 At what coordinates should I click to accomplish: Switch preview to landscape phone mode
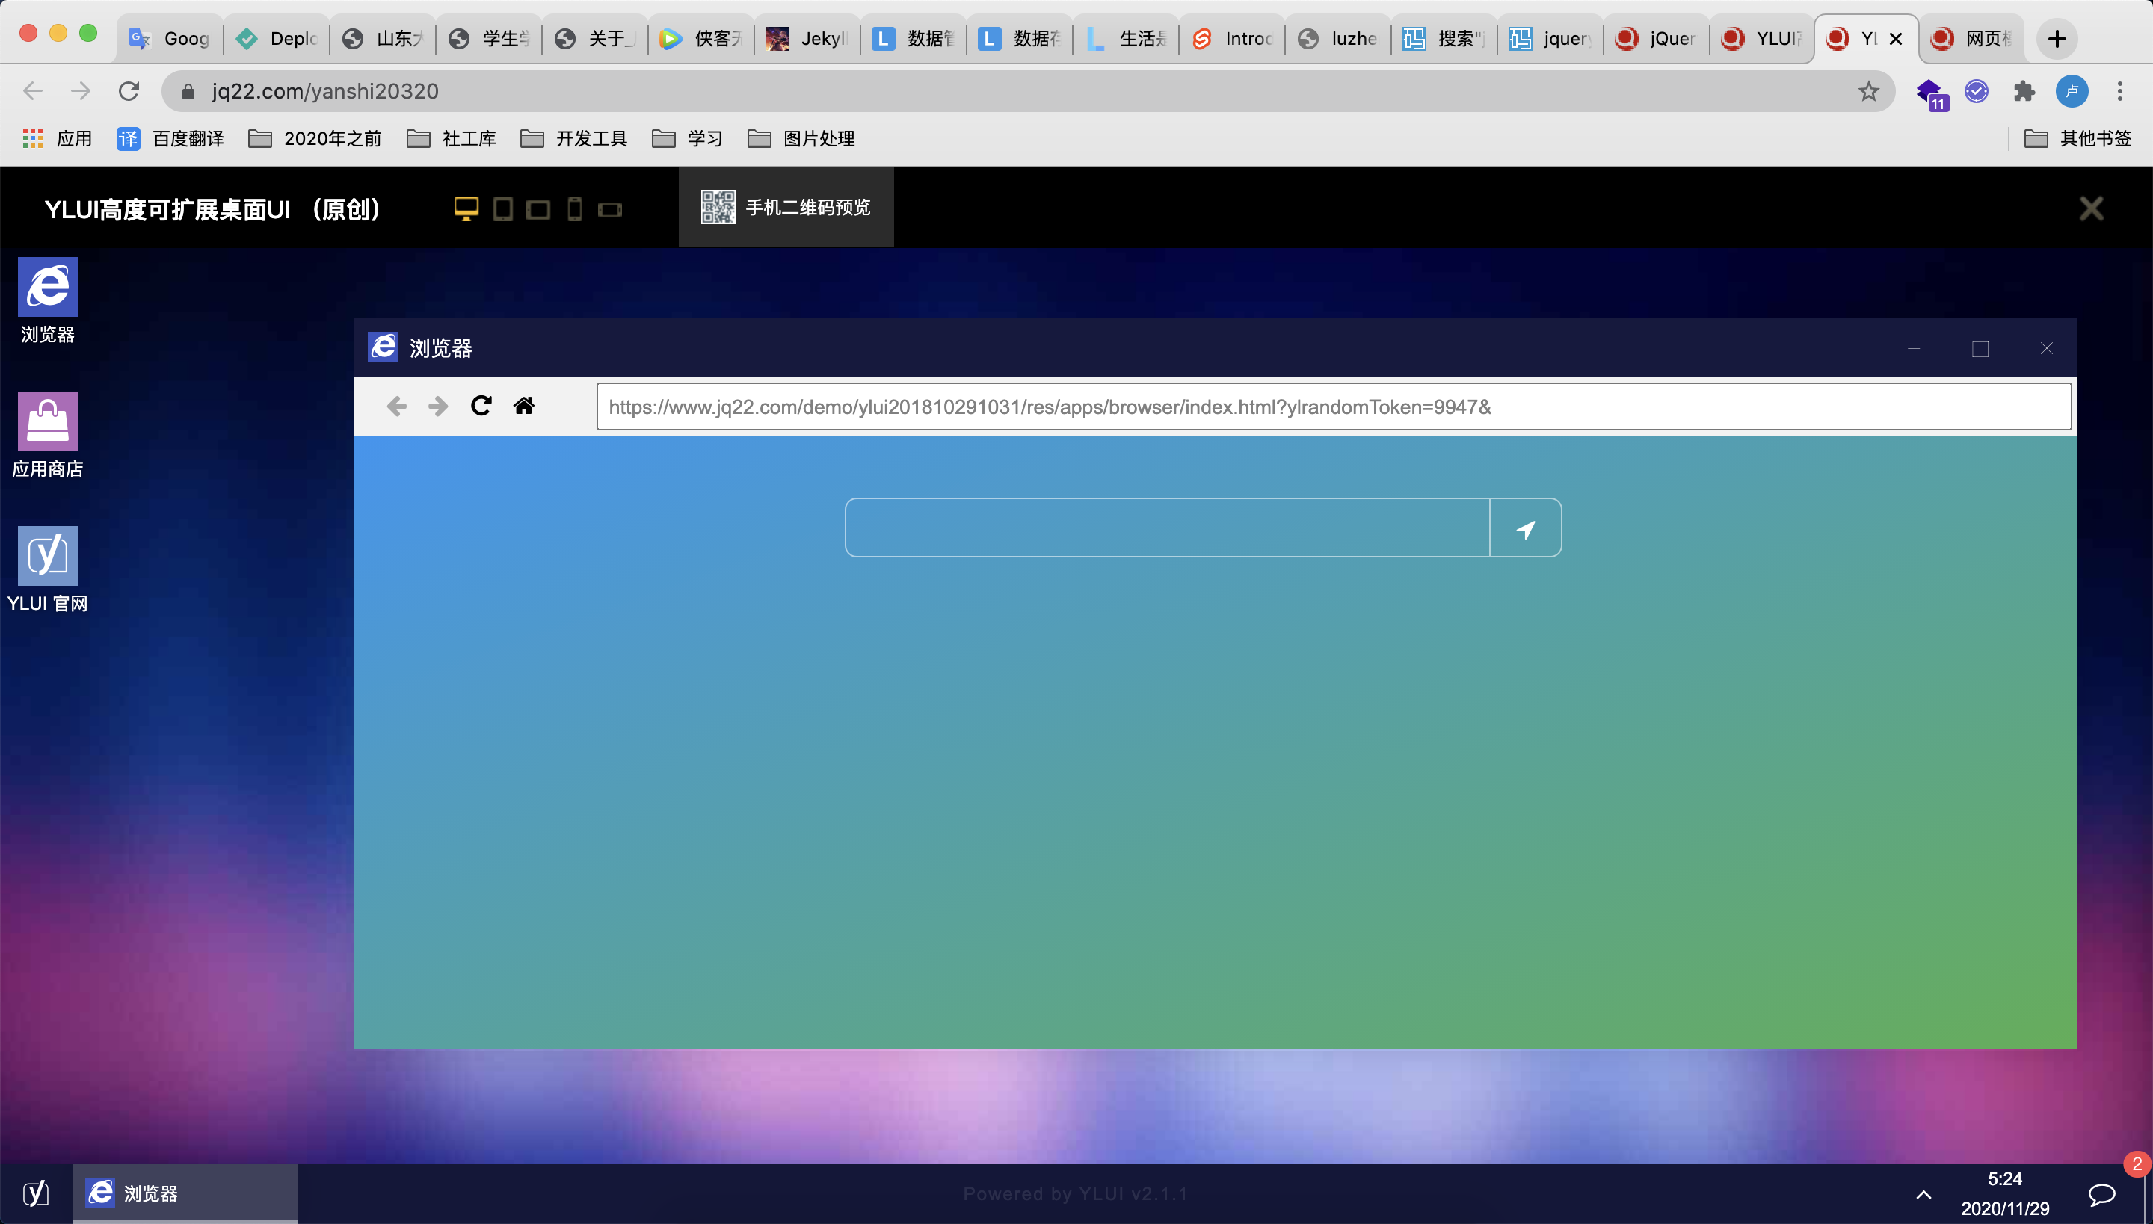pyautogui.click(x=609, y=208)
